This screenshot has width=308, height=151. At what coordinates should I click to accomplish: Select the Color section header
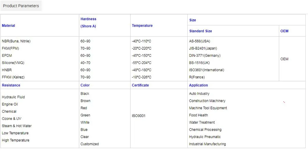[x=85, y=85]
